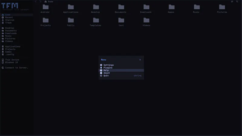Click the About info icon in Menu
The width and height of the screenshot is (242, 136).
click(101, 73)
